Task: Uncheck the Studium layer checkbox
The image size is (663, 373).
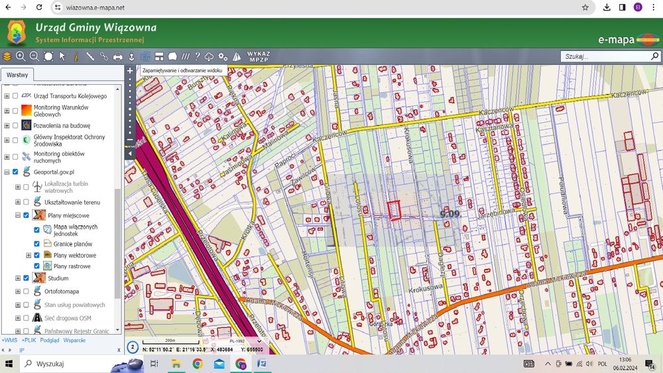Action: tap(26, 278)
